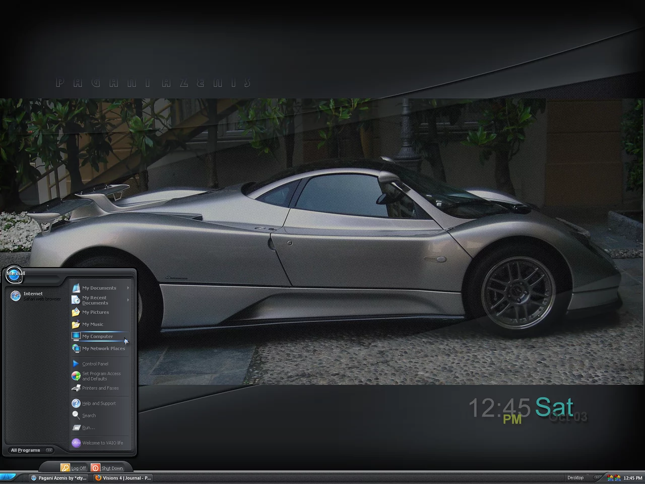
Task: Switch to the Pagani Azenis taskbar window
Action: 58,478
